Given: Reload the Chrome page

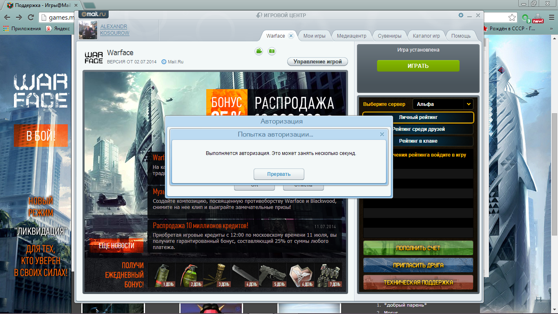Looking at the screenshot, I should coord(31,17).
